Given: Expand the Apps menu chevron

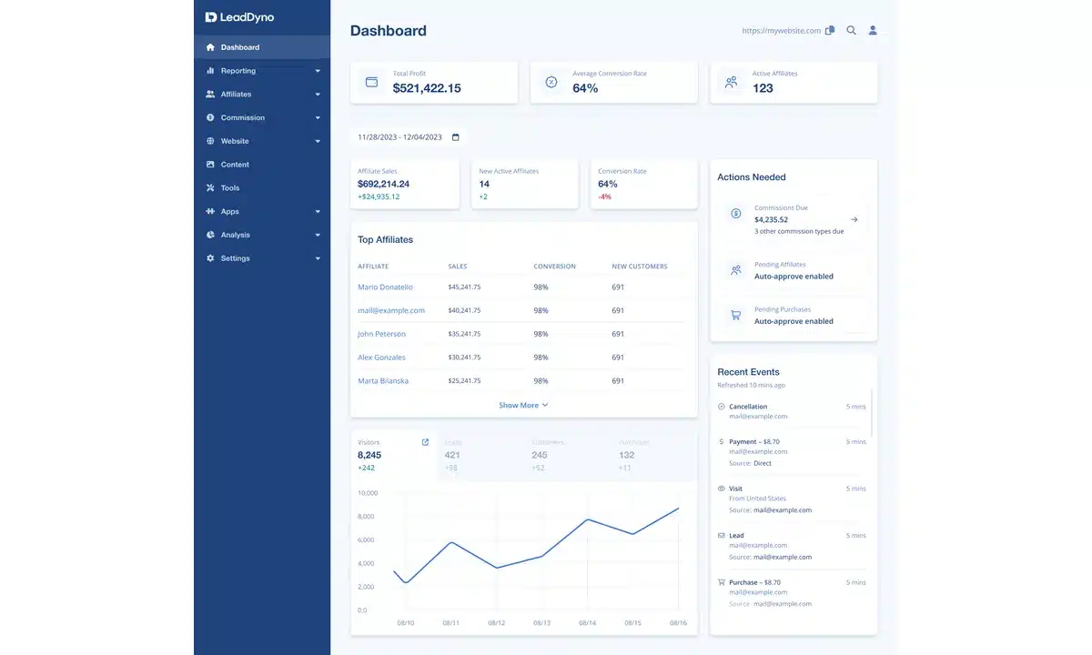Looking at the screenshot, I should pyautogui.click(x=318, y=212).
